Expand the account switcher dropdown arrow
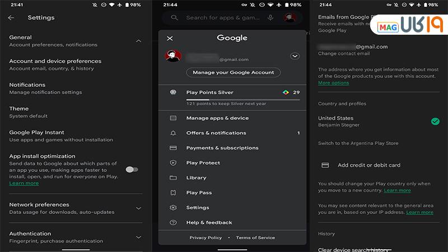 [295, 56]
